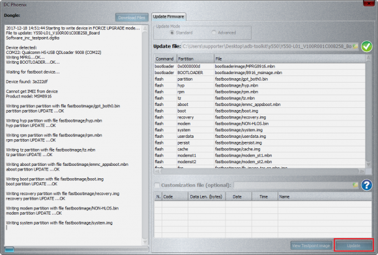This screenshot has height=255, width=378.
Task: Click the Data Len. (bytes) column header
Action: tap(207, 197)
